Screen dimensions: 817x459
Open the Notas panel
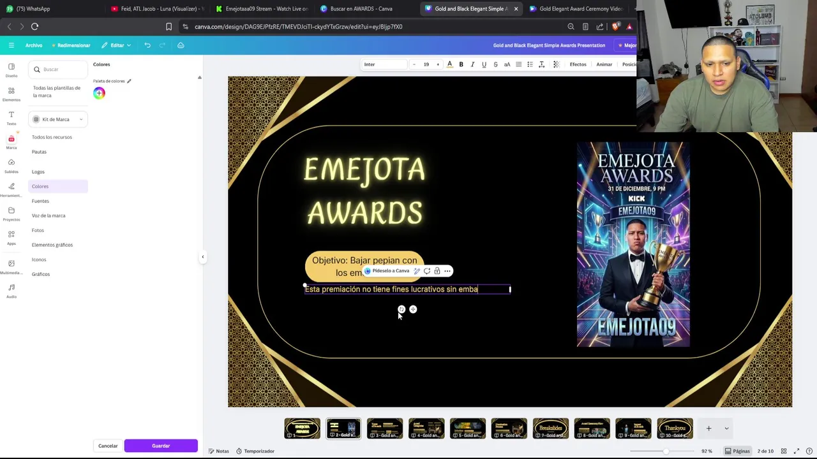(218, 451)
